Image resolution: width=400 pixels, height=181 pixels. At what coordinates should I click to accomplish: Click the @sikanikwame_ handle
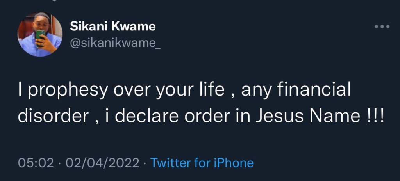115,43
